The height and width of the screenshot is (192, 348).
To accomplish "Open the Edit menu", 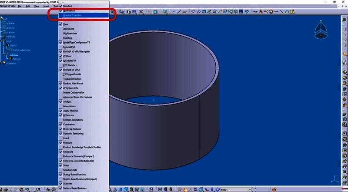I will point(28,6).
